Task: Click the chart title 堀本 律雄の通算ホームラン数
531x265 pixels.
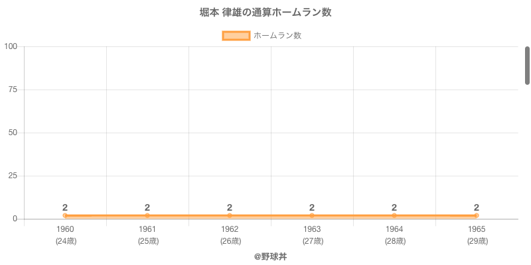Action: tap(265, 13)
